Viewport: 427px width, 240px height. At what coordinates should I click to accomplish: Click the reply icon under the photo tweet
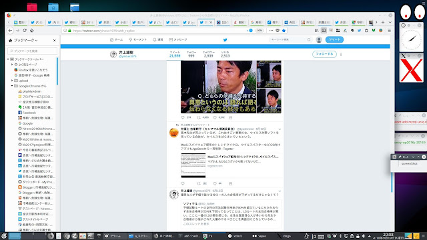point(183,117)
